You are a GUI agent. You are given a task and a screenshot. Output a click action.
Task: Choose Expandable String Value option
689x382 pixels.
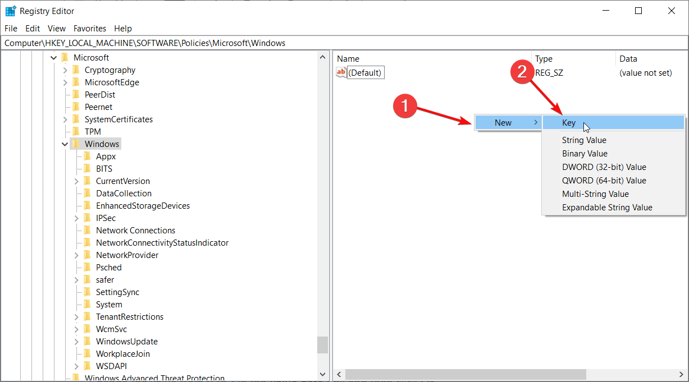click(x=613, y=208)
